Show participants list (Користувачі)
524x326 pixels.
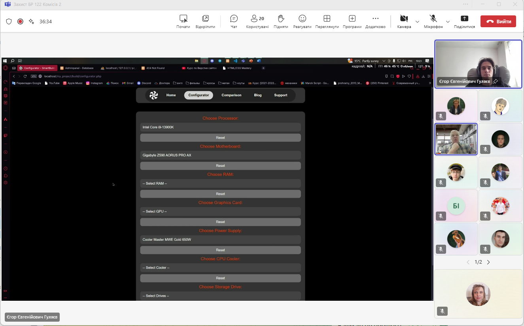(x=257, y=21)
